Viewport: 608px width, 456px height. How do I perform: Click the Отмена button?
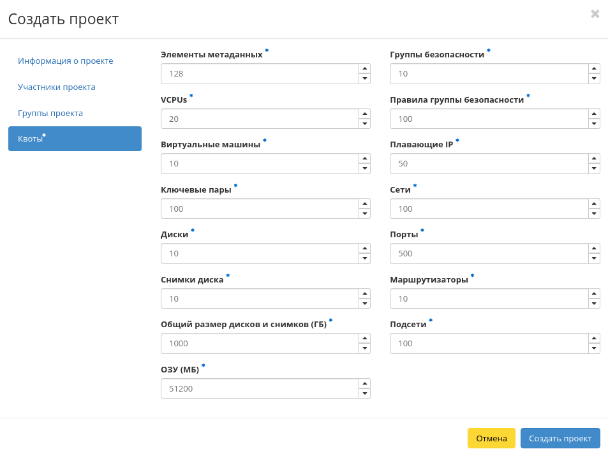point(491,438)
